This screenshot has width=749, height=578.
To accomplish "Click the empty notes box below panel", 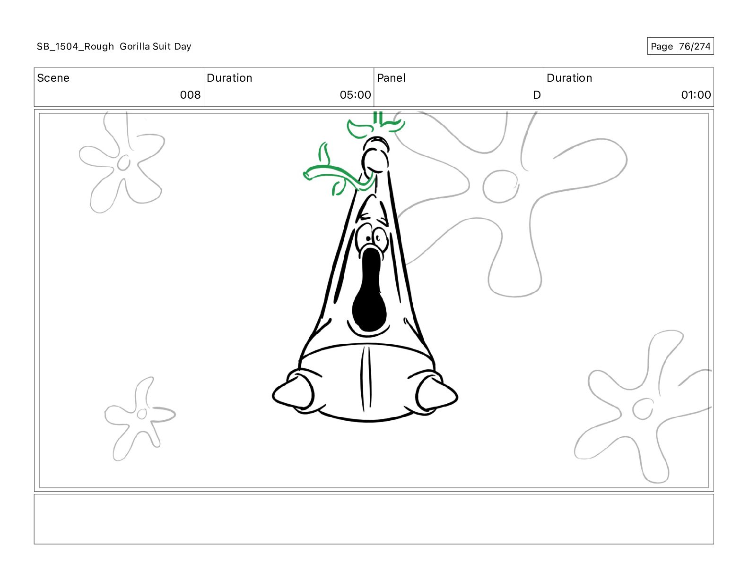I will coord(374,519).
